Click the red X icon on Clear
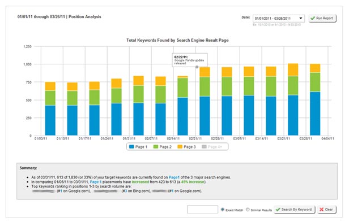The height and width of the screenshot is (223, 349). pyautogui.click(x=321, y=209)
